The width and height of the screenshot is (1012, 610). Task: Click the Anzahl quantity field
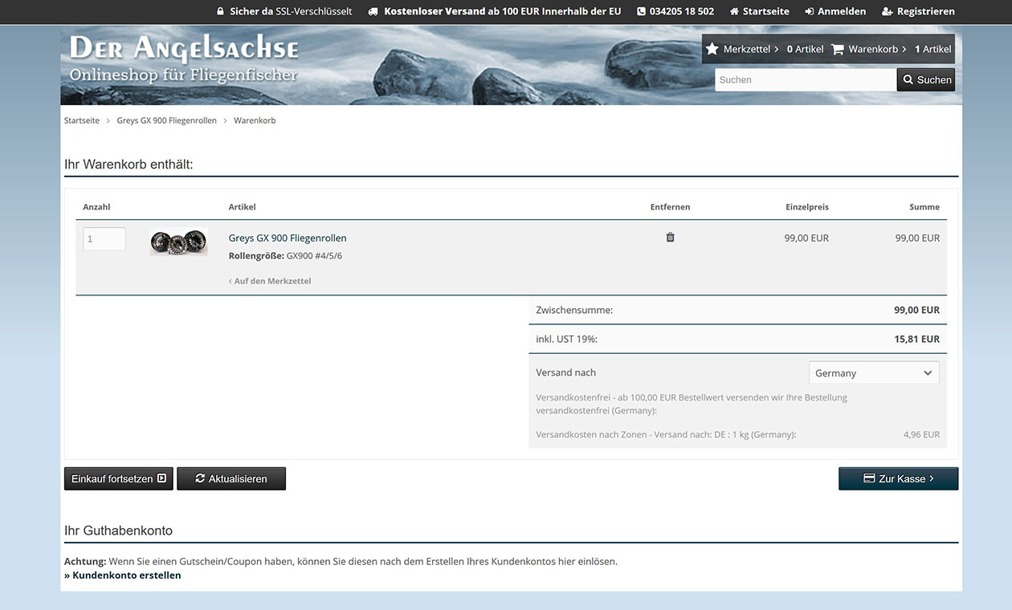(104, 238)
